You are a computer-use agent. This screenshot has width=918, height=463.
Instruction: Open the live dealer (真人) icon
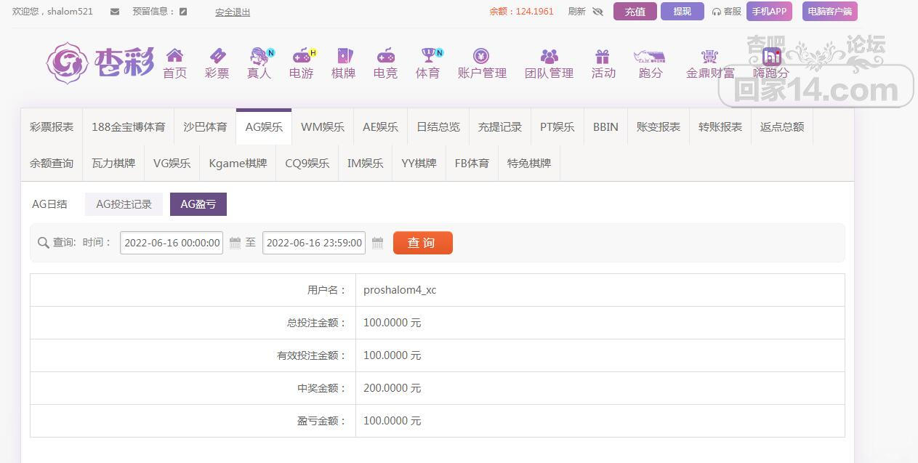pos(259,56)
